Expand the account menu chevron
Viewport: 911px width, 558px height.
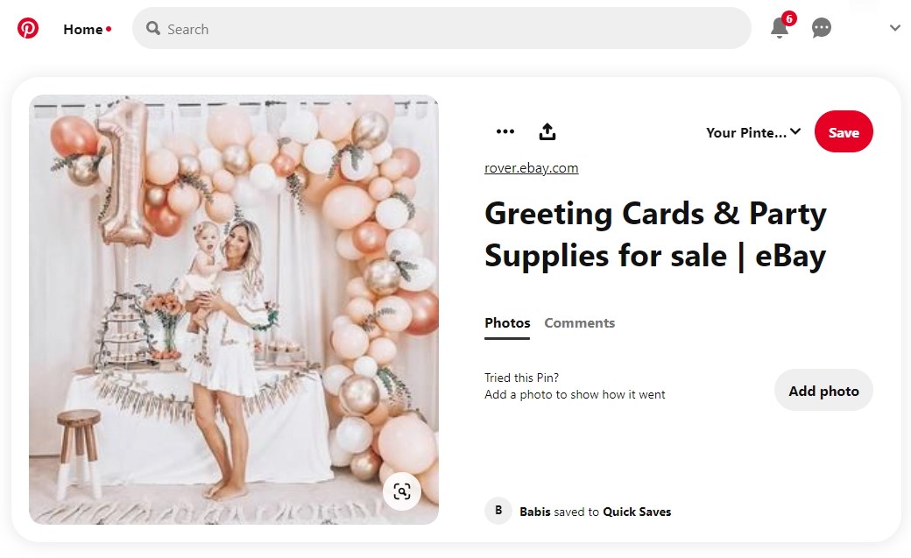(894, 28)
